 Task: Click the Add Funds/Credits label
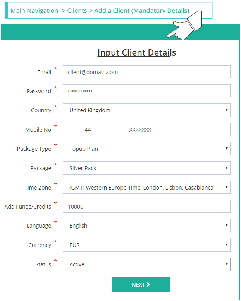tap(28, 207)
